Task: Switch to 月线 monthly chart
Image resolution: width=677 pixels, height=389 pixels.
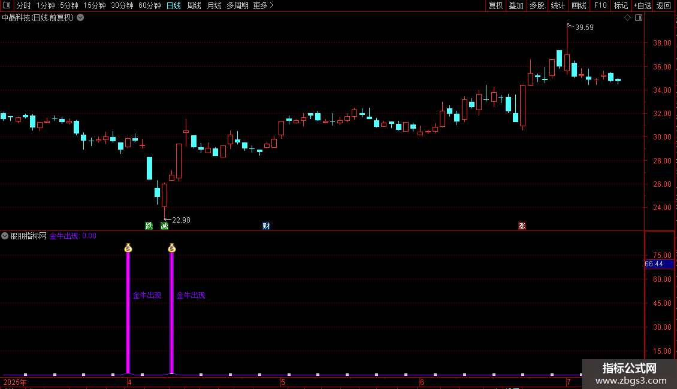Action: click(x=214, y=5)
